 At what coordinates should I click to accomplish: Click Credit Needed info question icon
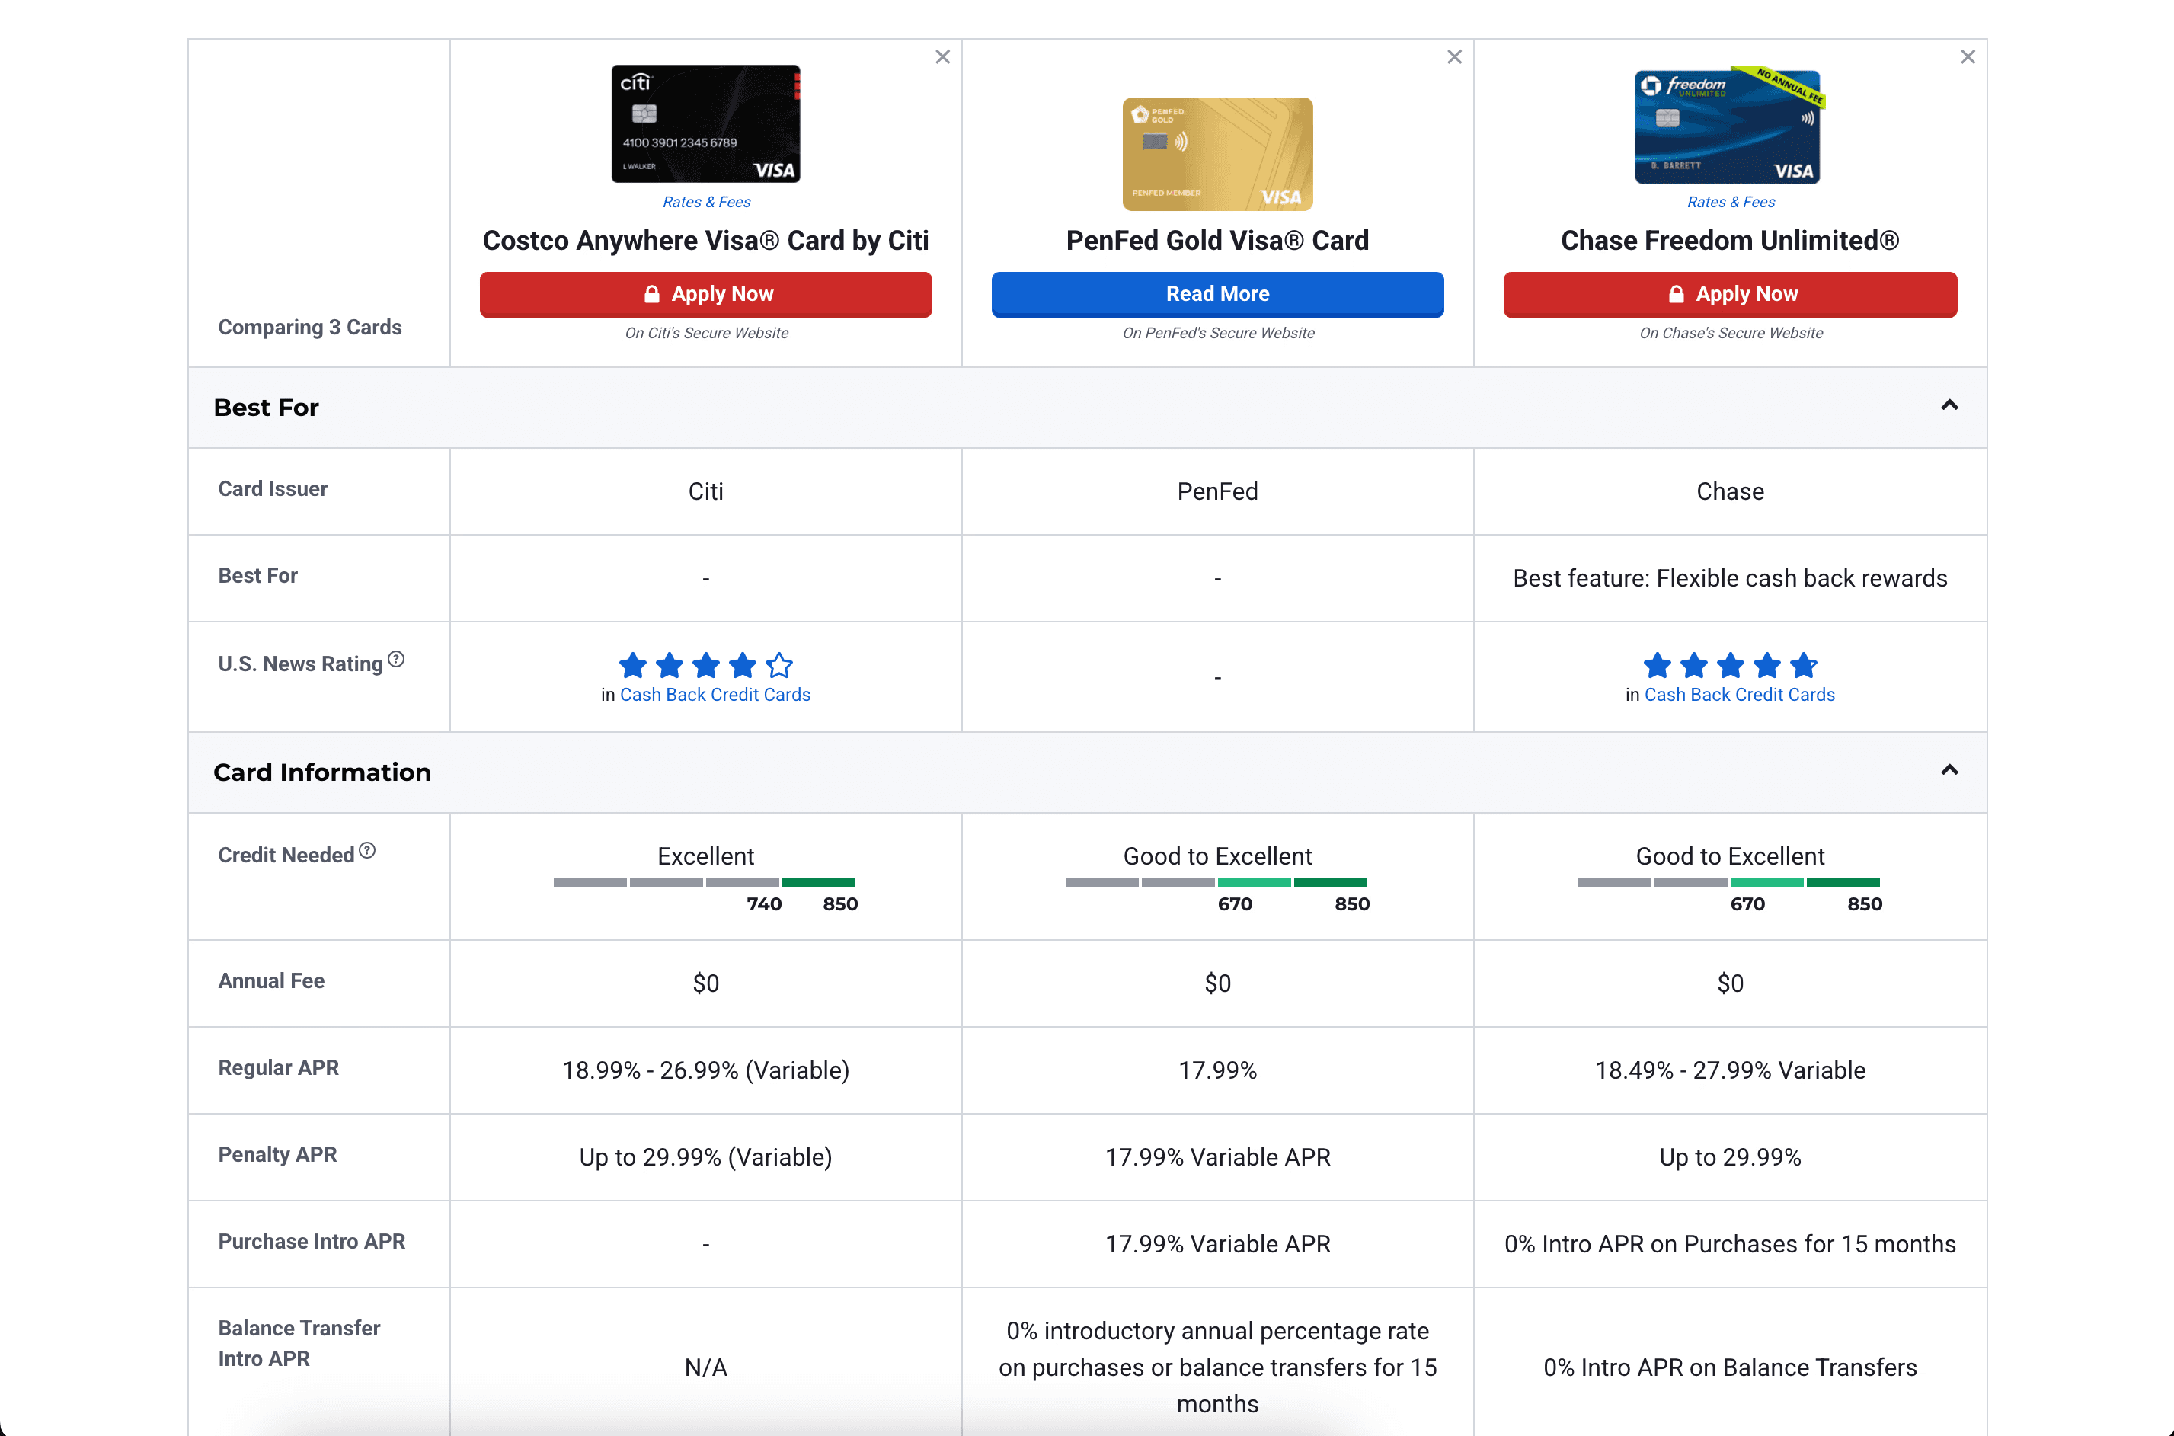click(x=367, y=851)
